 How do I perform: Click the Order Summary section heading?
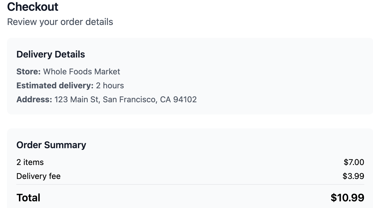[51, 145]
